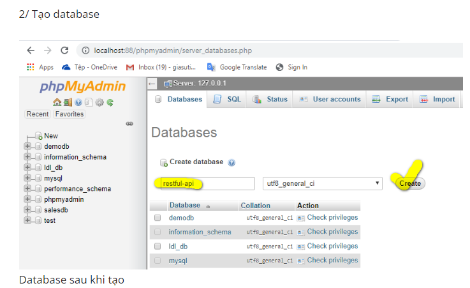Open the utf8_general_ci collation dropdown
470x288 pixels.
tap(323, 183)
